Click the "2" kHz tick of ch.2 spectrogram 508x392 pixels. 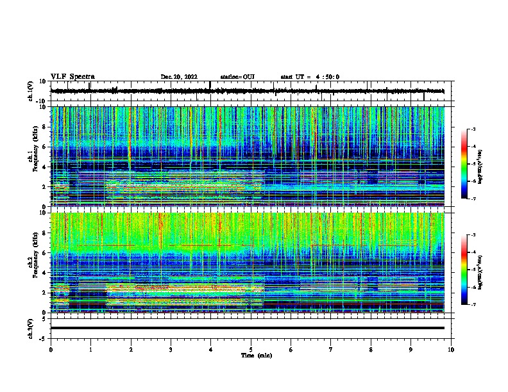click(44, 293)
